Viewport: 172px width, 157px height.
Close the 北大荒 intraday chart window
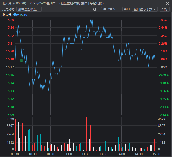coord(168,3)
